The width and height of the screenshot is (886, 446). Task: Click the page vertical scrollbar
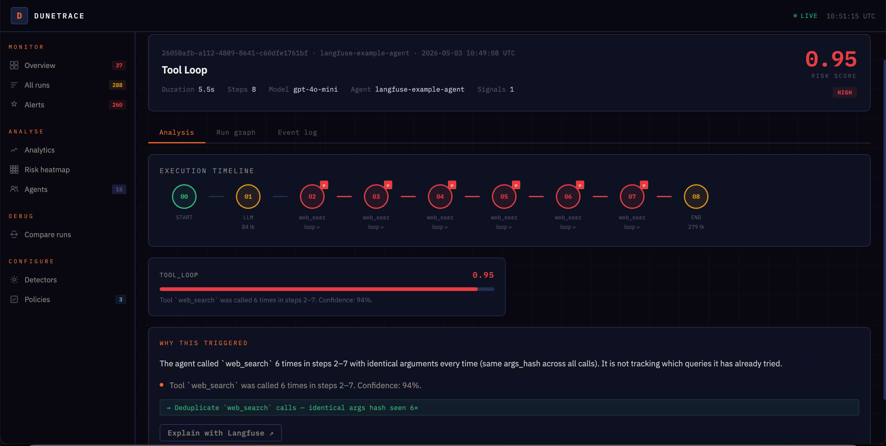click(884, 230)
